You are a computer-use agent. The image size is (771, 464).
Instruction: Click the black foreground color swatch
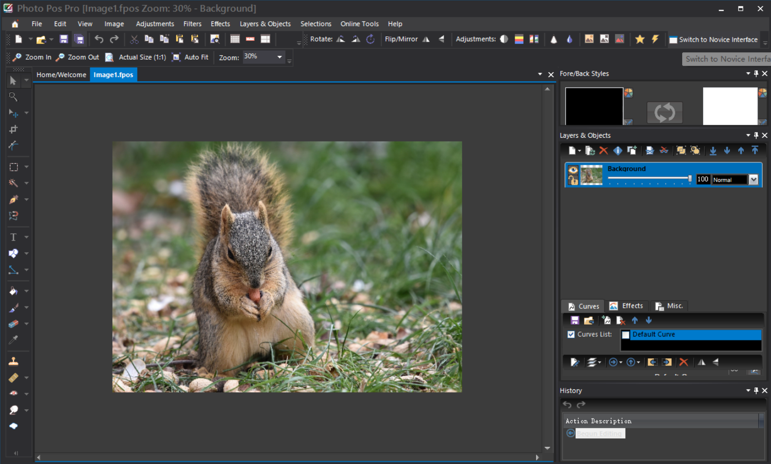(x=594, y=106)
